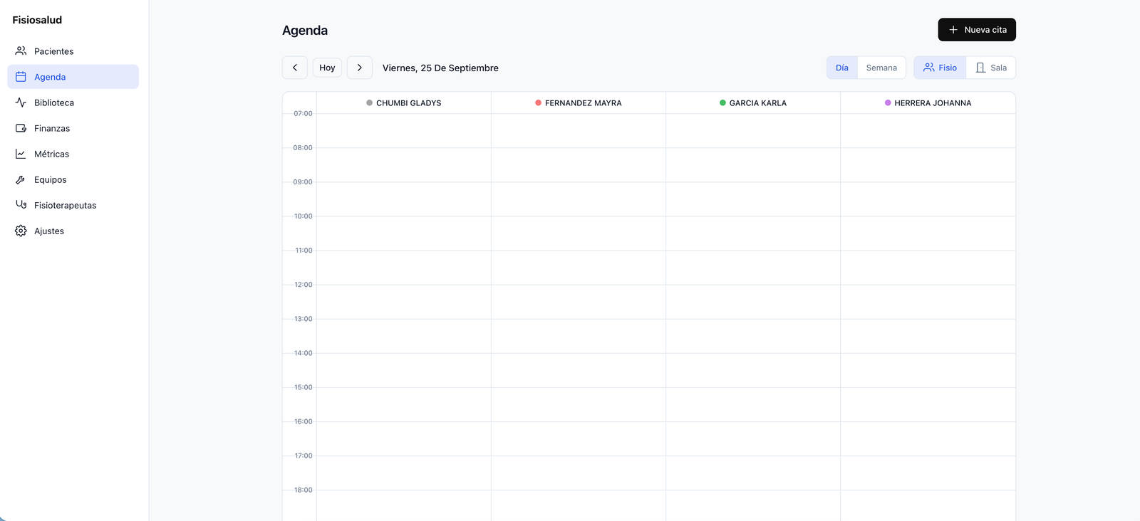The image size is (1140, 521).
Task: Click the date label Viernes, 25 De Septiembre
Action: pyautogui.click(x=440, y=68)
